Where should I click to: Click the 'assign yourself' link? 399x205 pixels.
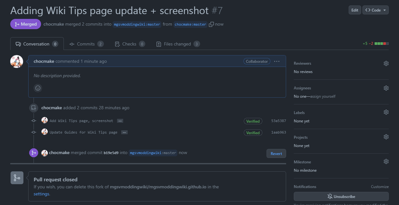tap(323, 96)
